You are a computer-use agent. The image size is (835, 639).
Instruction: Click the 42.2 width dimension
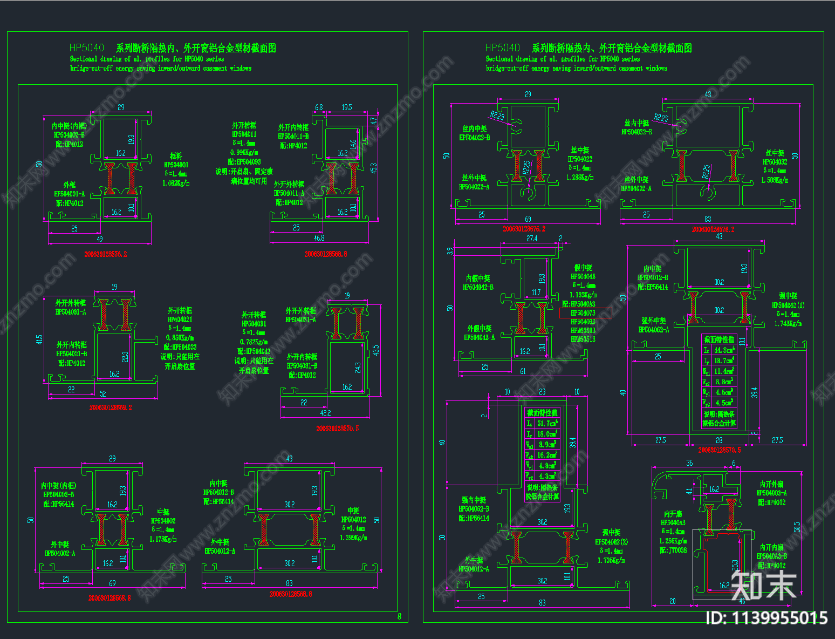tap(325, 413)
